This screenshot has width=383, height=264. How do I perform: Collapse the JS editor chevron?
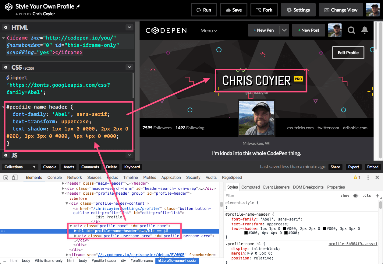pyautogui.click(x=129, y=155)
